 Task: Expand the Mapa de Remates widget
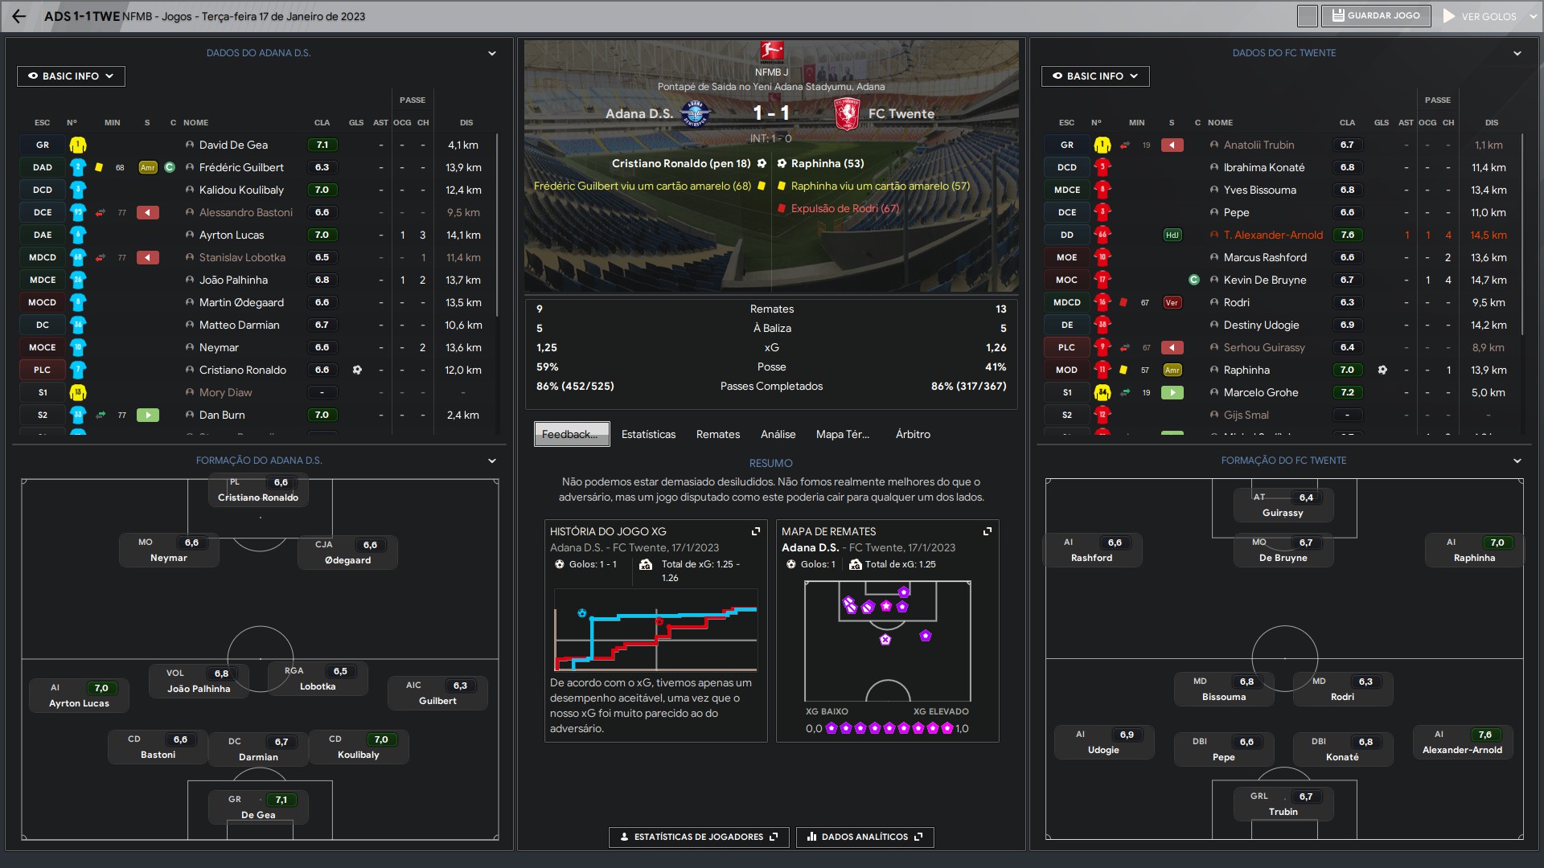click(x=988, y=531)
